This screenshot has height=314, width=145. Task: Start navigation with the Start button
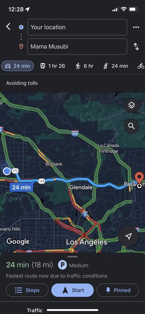pyautogui.click(x=72, y=290)
